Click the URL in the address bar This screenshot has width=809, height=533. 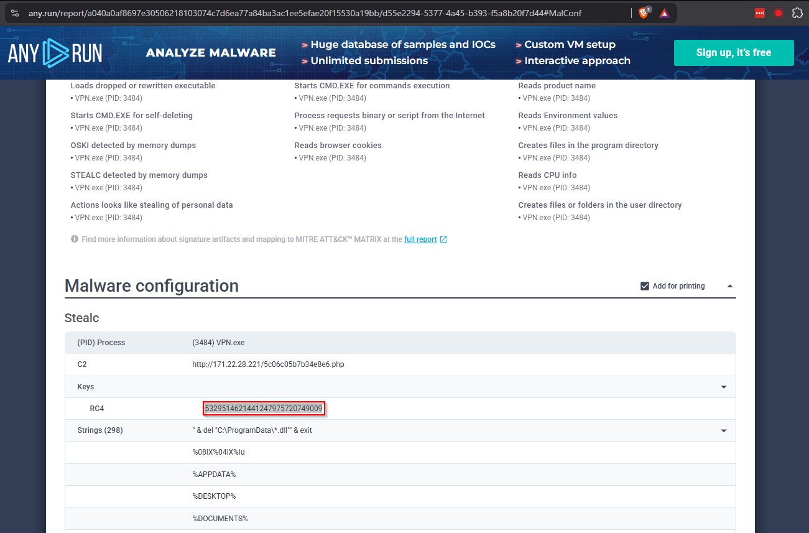pos(305,13)
